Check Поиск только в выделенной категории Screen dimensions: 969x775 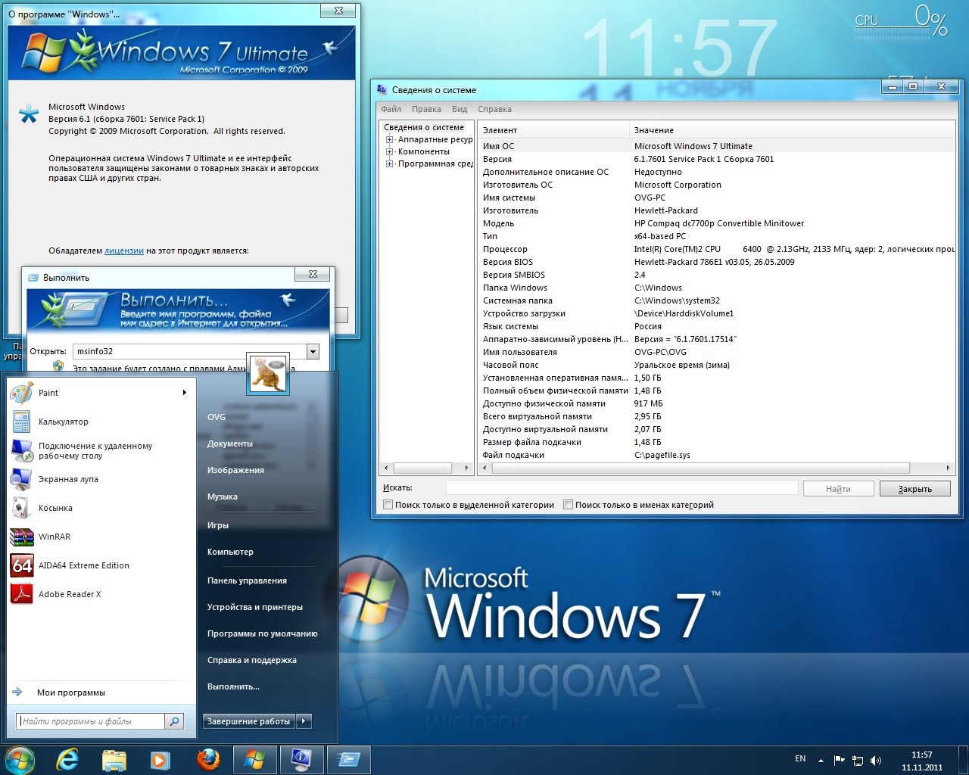coord(388,505)
